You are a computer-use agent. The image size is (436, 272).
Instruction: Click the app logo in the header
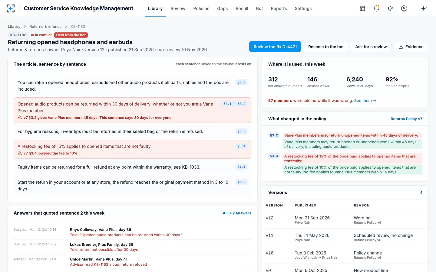coord(11,8)
